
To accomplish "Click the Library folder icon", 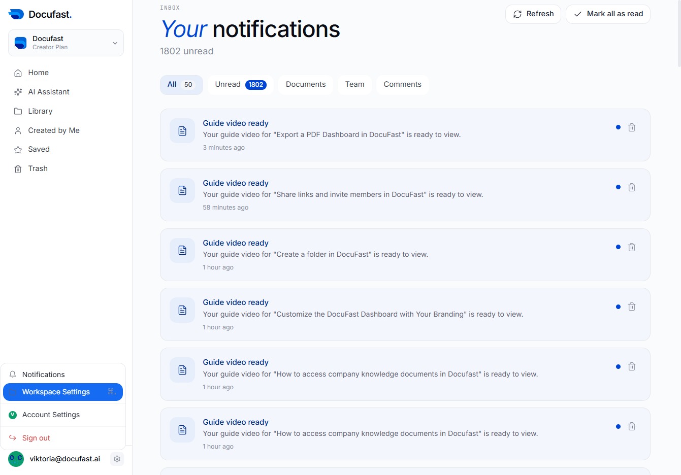I will [18, 111].
